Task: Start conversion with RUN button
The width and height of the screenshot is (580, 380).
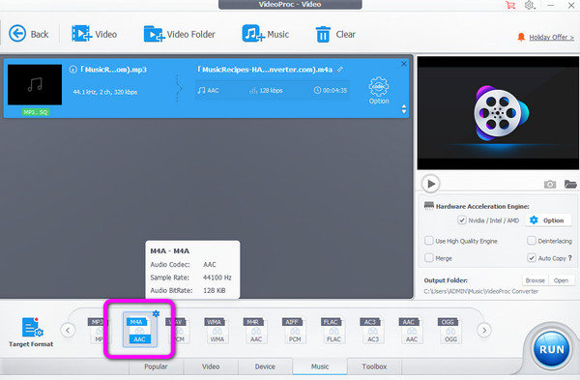Action: click(x=551, y=349)
